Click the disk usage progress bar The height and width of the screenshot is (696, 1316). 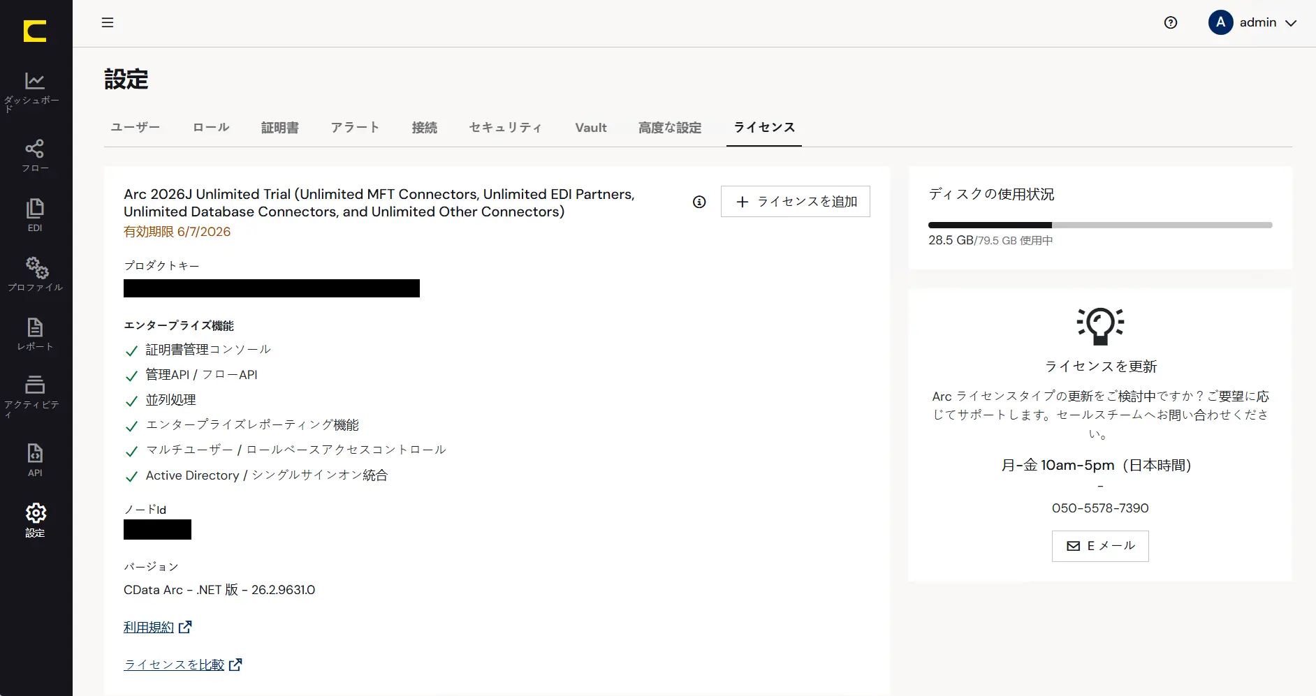click(1100, 225)
